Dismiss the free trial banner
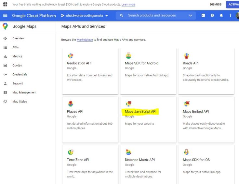Image resolution: width=239 pixels, height=184 pixels. tap(216, 5)
